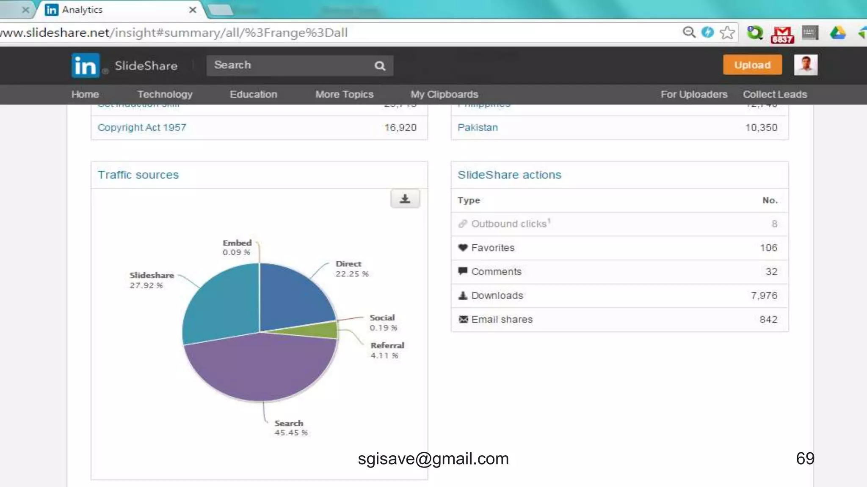Open the user profile avatar menu
867x487 pixels.
pos(805,65)
